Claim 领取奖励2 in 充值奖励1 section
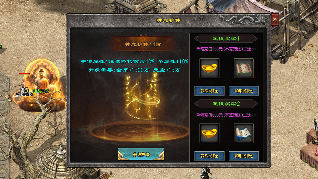This screenshot has width=318, height=179. pos(244,91)
